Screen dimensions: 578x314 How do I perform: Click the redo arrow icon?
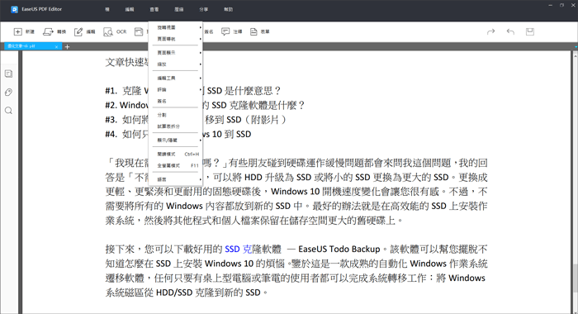[x=490, y=31]
